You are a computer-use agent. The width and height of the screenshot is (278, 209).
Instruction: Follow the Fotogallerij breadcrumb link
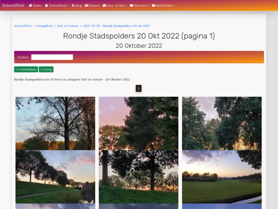(44, 26)
